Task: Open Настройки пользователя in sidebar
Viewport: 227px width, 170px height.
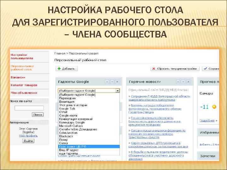Action: pyautogui.click(x=22, y=57)
